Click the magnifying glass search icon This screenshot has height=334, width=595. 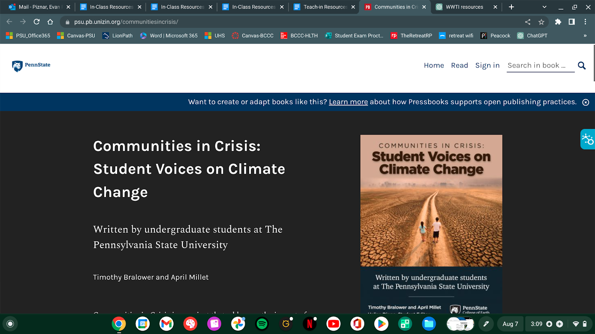coord(582,66)
